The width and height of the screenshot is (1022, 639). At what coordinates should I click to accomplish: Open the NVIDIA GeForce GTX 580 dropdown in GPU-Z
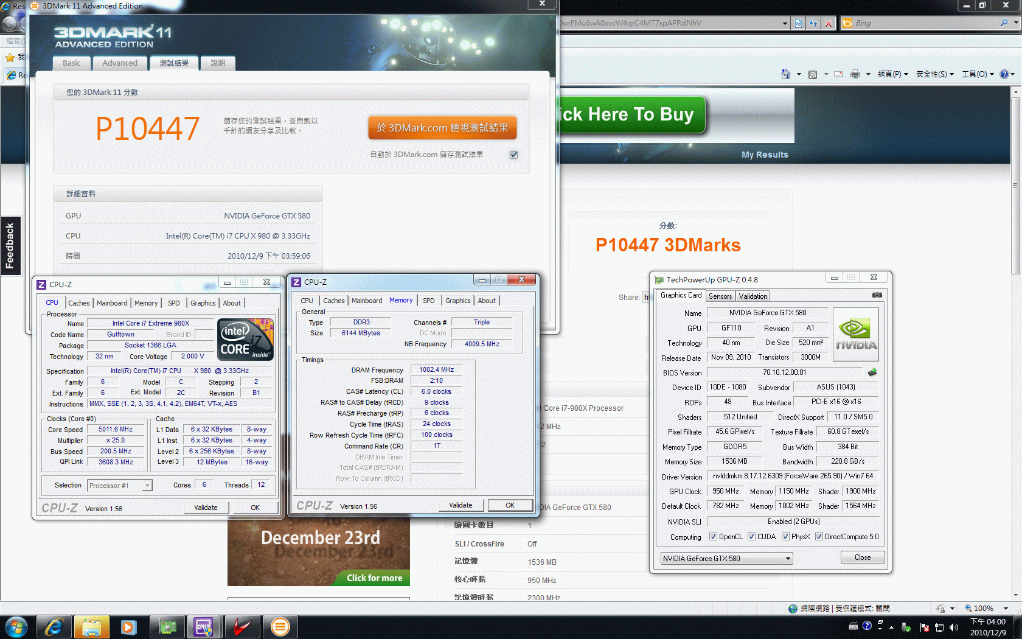[727, 559]
